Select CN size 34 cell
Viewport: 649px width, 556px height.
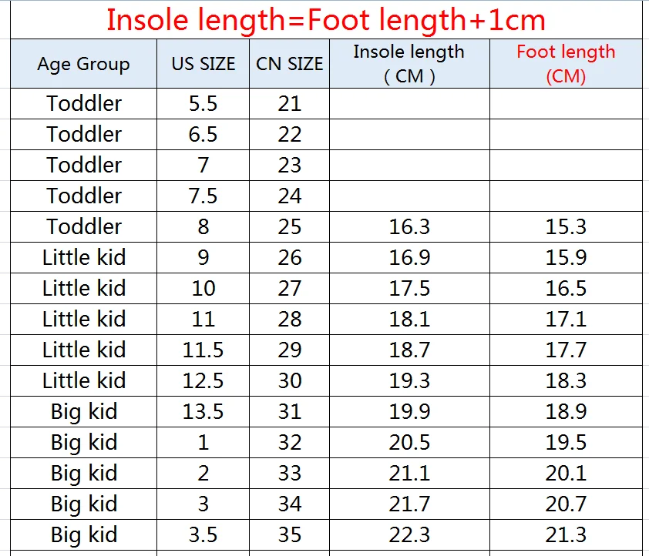(289, 504)
